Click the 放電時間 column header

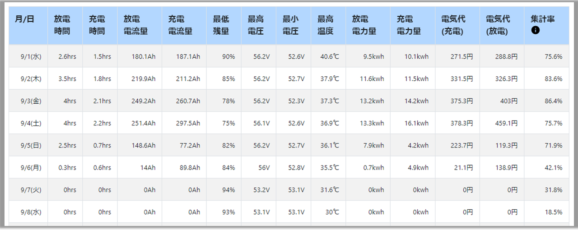pyautogui.click(x=65, y=25)
